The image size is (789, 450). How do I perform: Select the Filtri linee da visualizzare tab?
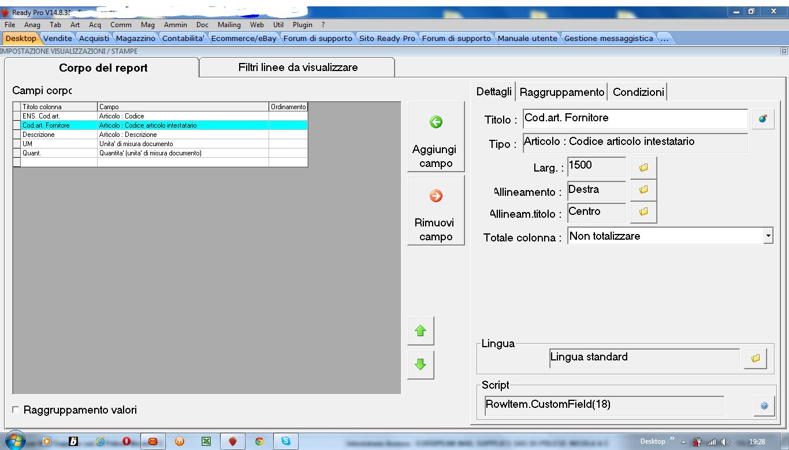pos(297,68)
